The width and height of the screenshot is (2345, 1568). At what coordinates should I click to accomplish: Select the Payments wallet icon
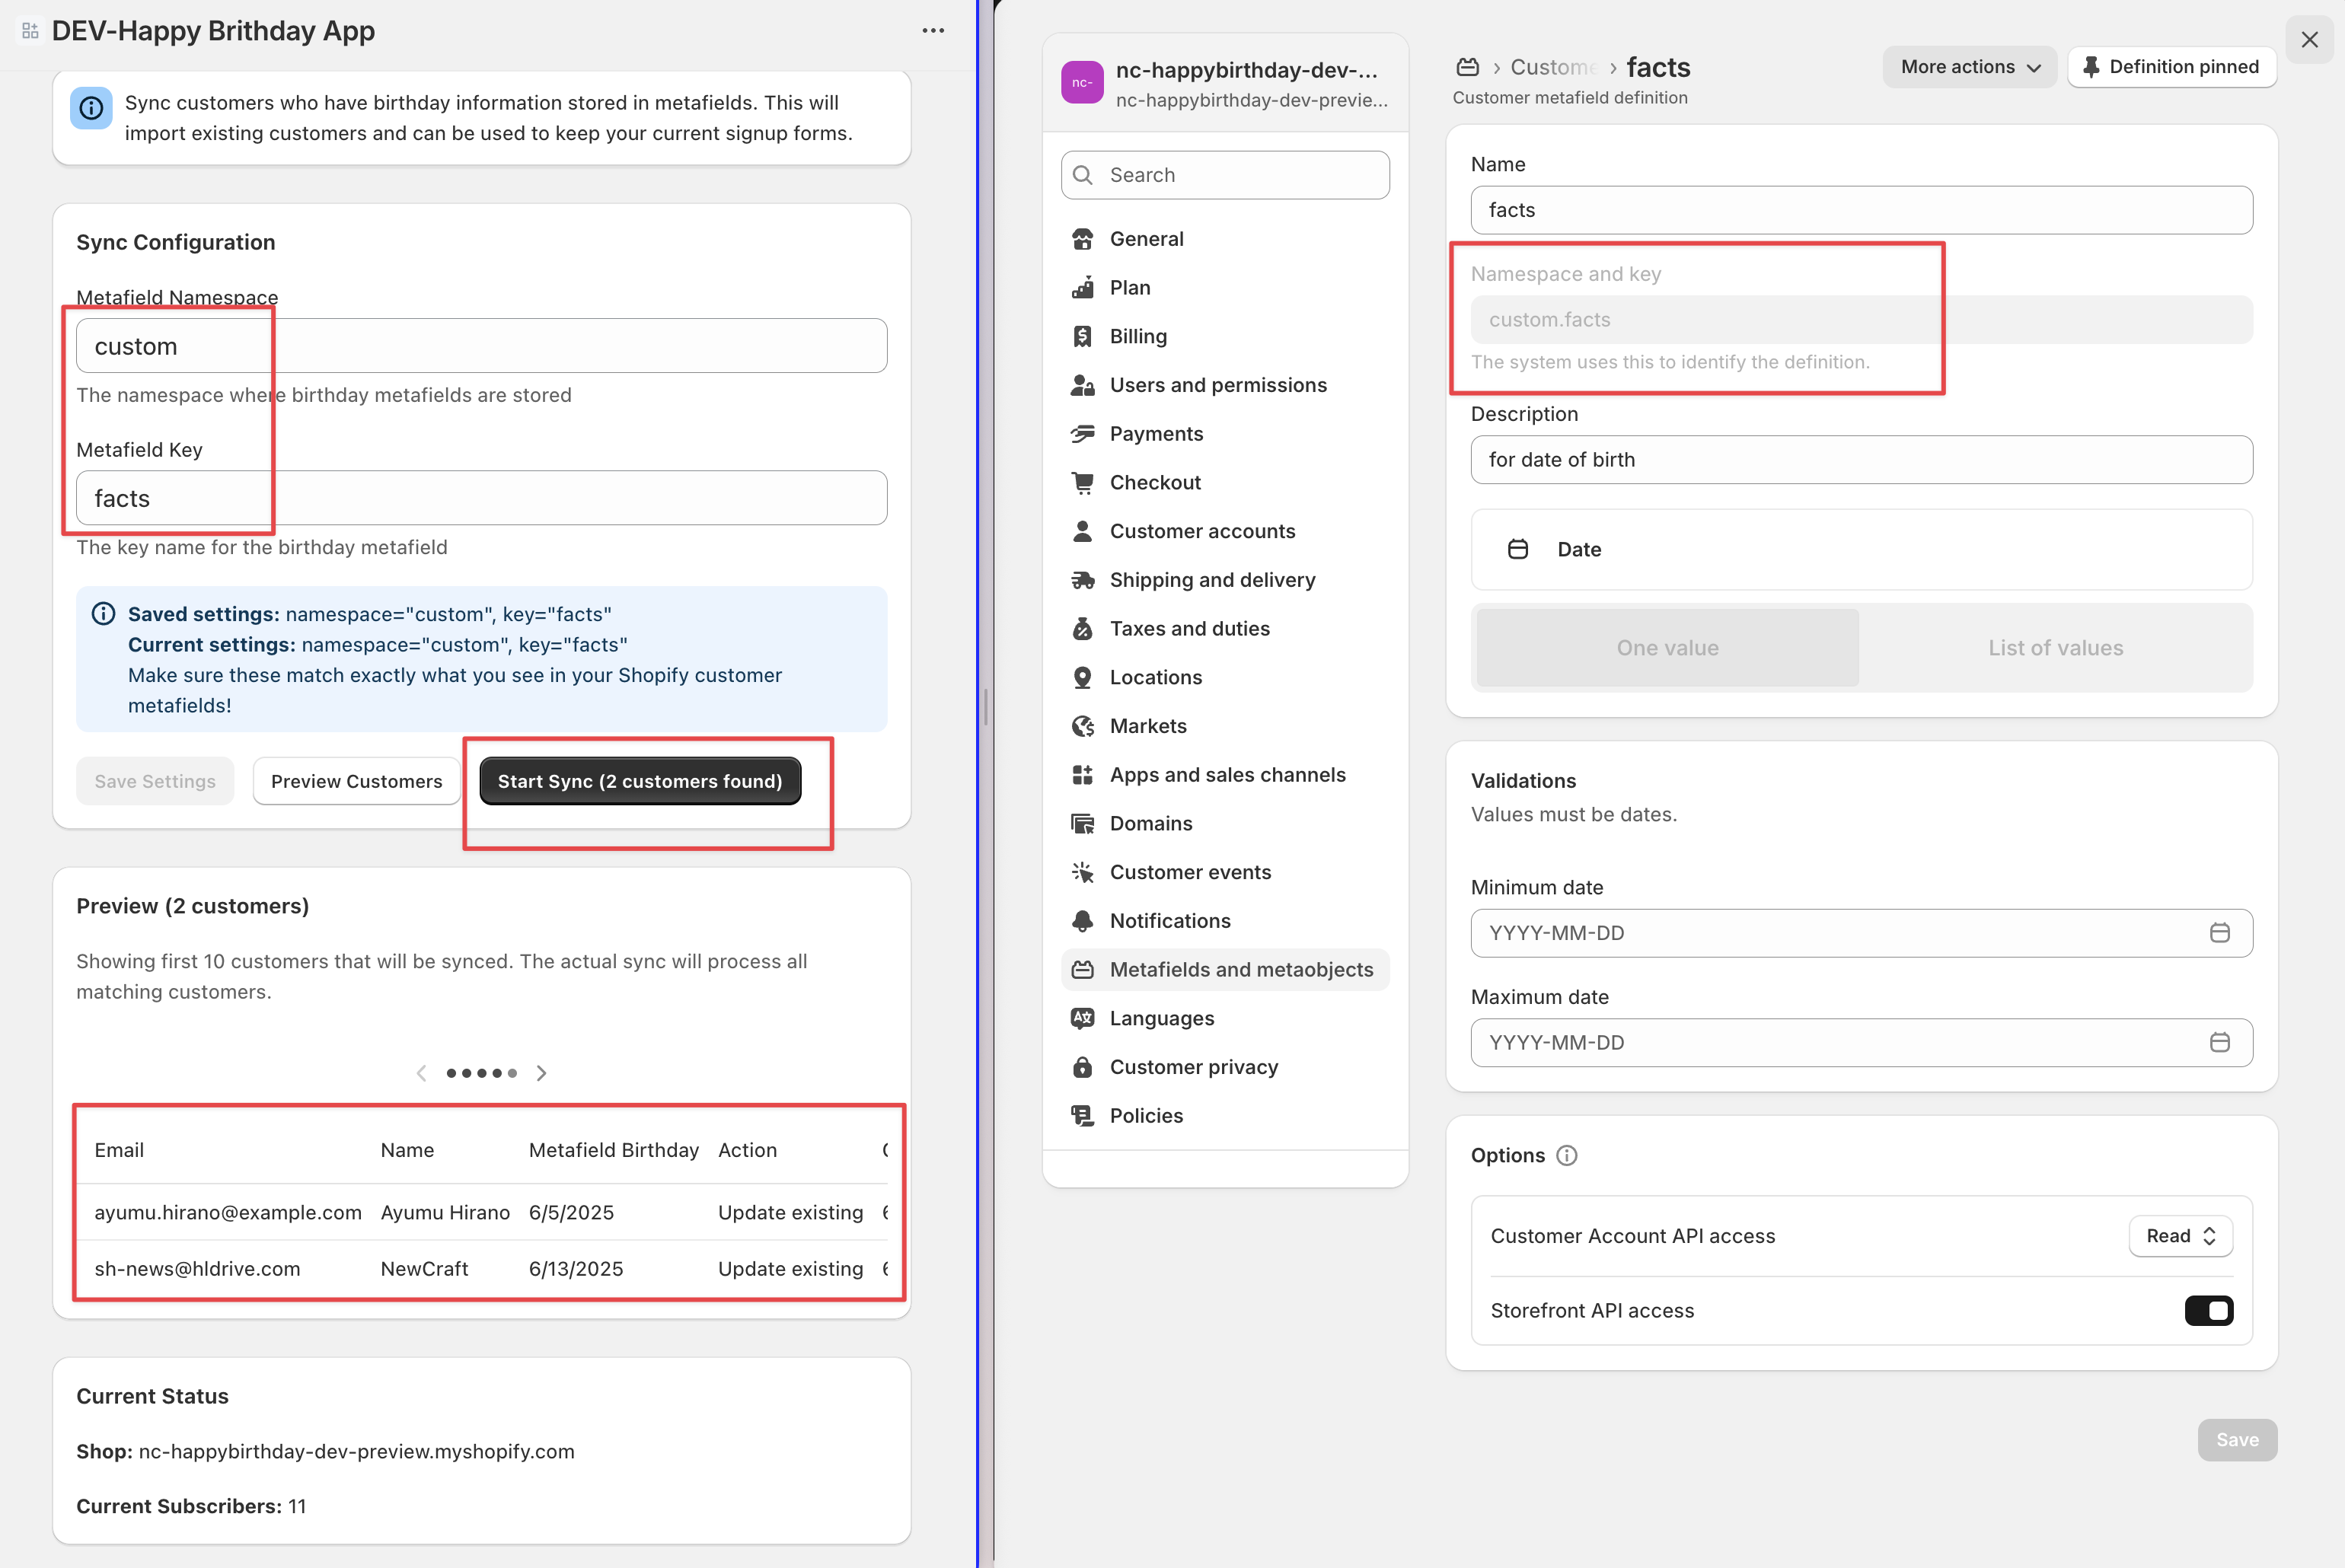1083,433
